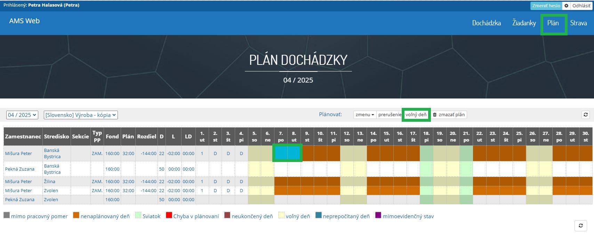
Task: Open the Dochádzka menu
Action: coord(486,23)
